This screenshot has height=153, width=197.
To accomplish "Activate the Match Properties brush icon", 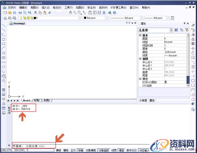I will [x=49, y=12].
